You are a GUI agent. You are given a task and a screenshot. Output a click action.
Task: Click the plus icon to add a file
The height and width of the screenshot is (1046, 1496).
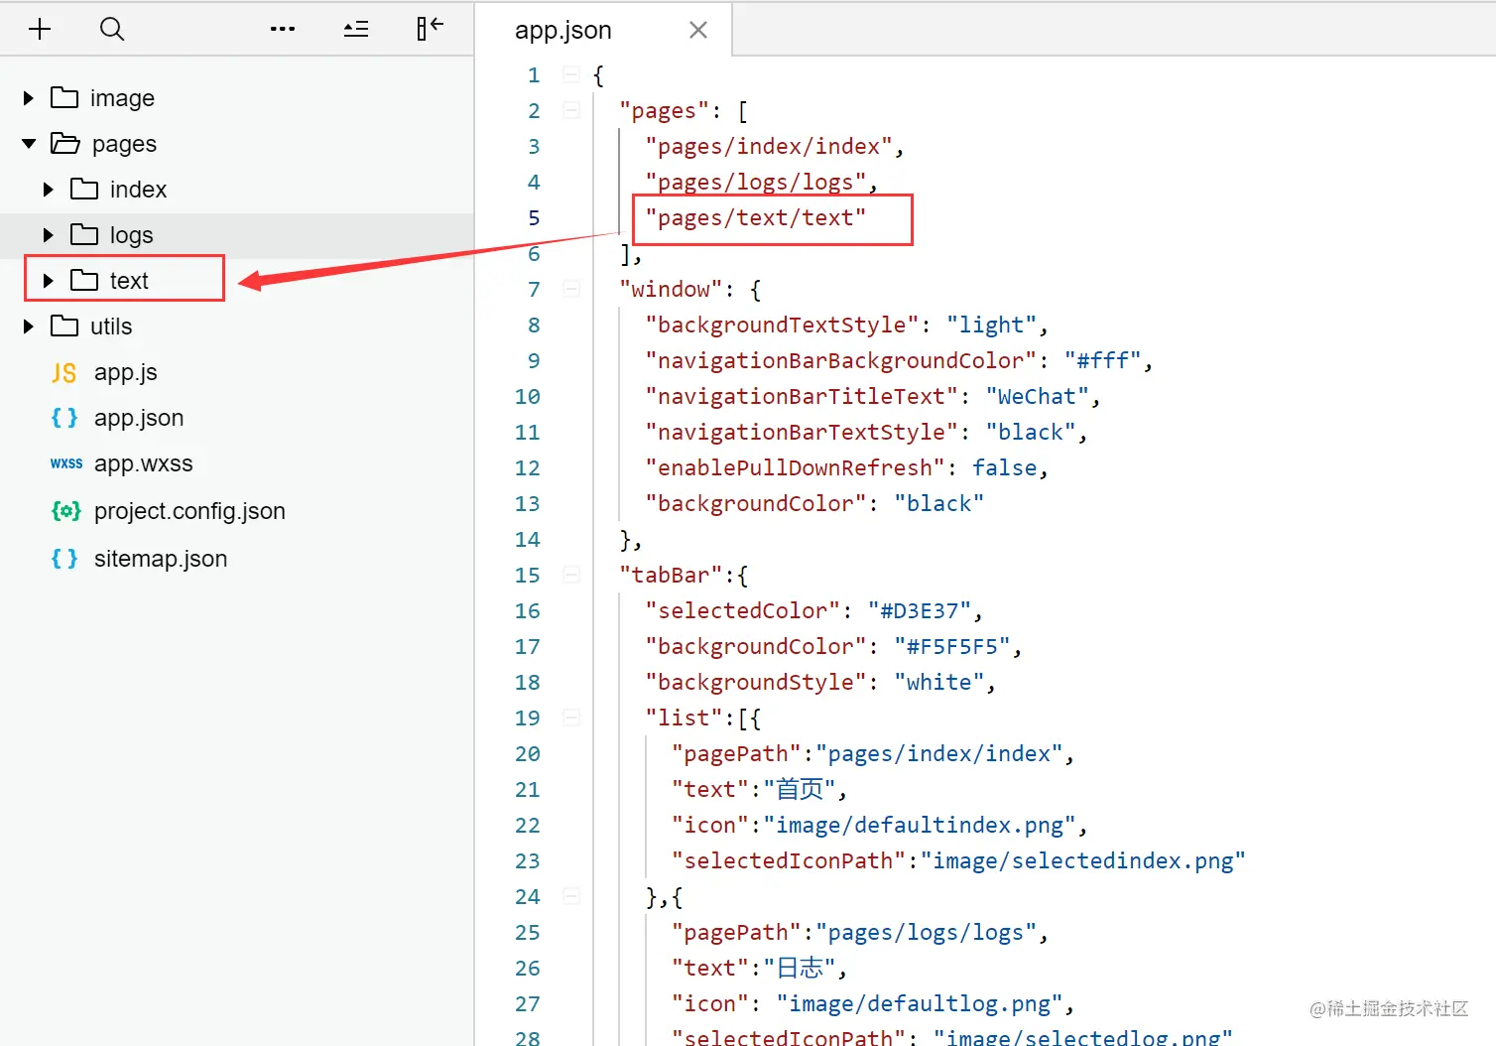coord(40,29)
